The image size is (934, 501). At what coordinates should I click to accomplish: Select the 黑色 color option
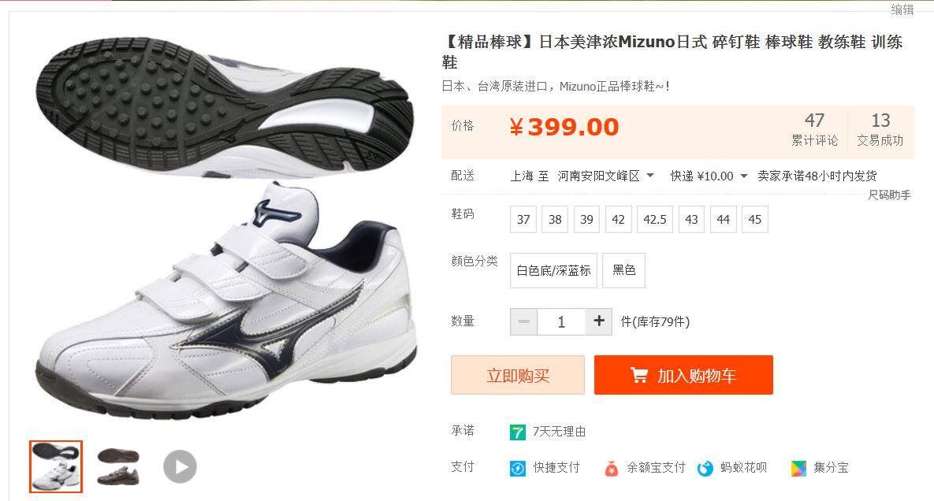click(x=623, y=270)
